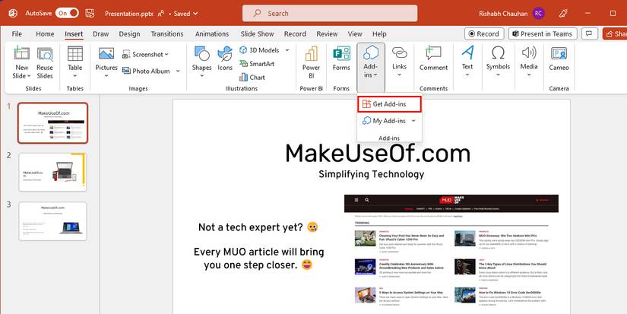Insert a Comment
The height and width of the screenshot is (314, 627).
pyautogui.click(x=433, y=59)
